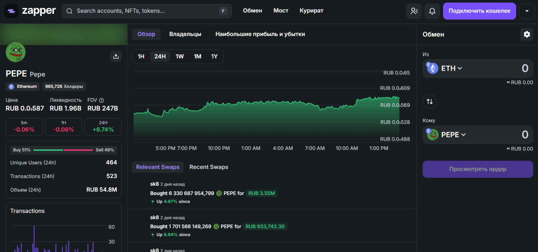Viewport: 538px width, 252px height.
Task: Switch chart to 1W range
Action: (x=180, y=56)
